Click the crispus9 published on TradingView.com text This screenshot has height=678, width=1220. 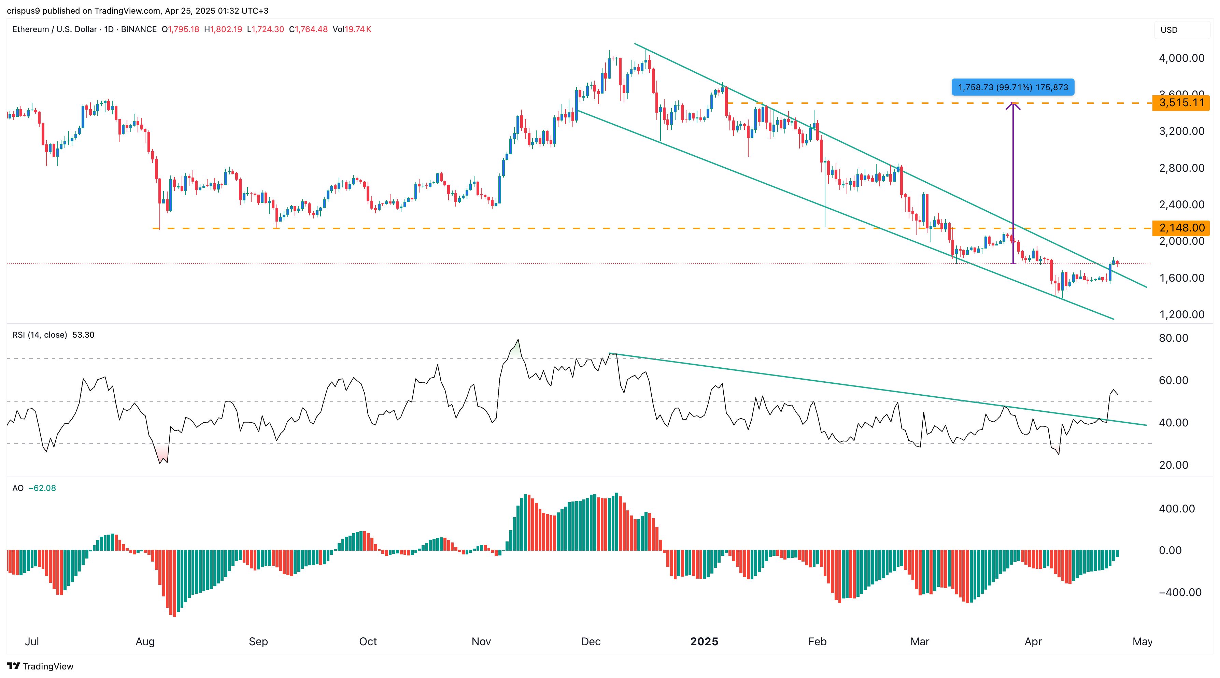(x=83, y=11)
